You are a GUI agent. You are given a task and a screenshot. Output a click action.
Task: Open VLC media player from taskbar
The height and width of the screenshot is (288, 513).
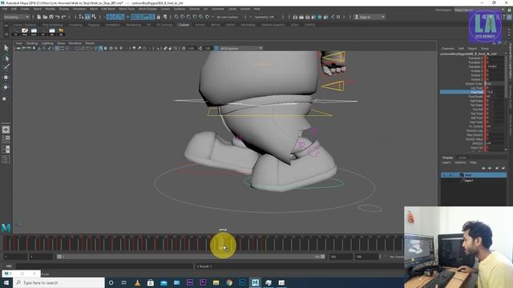click(x=137, y=282)
